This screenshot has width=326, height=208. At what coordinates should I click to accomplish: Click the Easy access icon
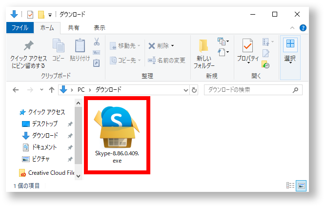click(223, 52)
